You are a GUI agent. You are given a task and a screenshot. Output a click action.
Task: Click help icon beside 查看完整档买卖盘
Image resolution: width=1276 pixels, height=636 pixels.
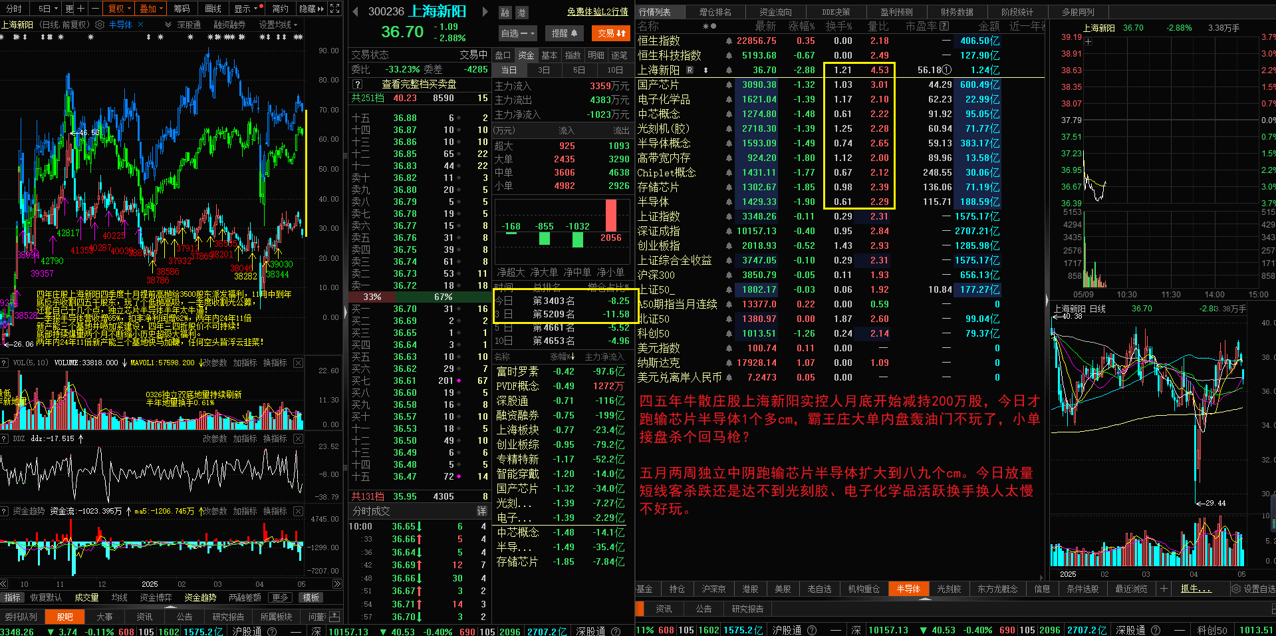click(358, 84)
